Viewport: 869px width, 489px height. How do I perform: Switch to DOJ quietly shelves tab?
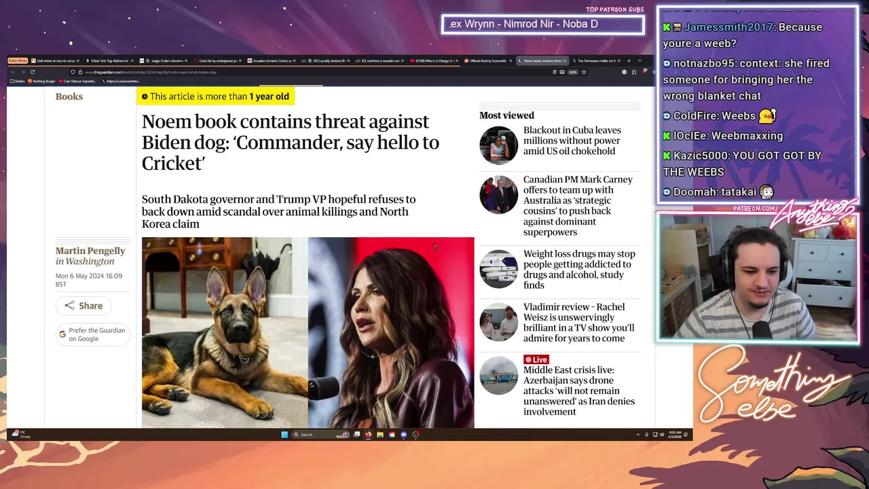[325, 60]
